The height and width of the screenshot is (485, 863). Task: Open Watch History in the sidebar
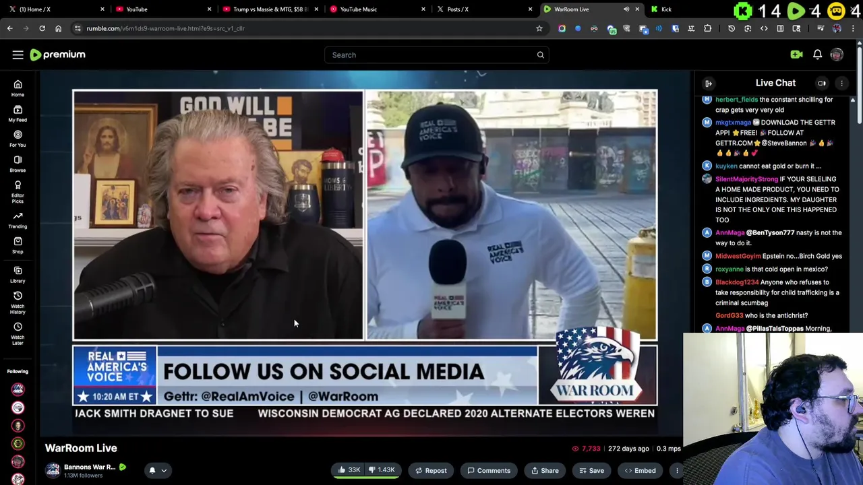pos(18,302)
